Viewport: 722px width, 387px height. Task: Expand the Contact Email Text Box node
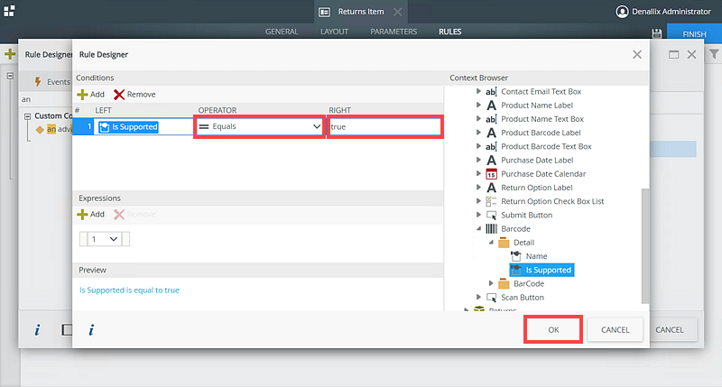tap(478, 91)
